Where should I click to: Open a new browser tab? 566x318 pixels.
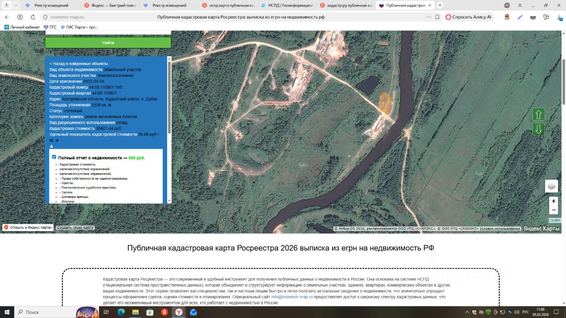[440, 5]
